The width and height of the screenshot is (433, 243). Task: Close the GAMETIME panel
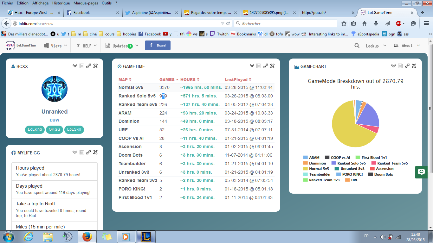click(272, 66)
